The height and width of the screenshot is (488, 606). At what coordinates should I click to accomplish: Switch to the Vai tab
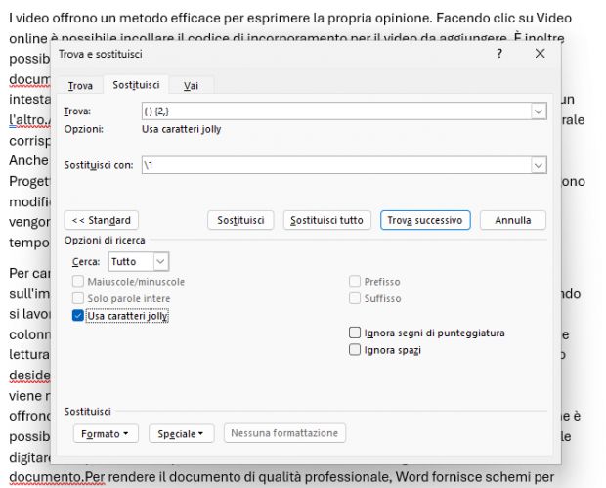coord(192,86)
